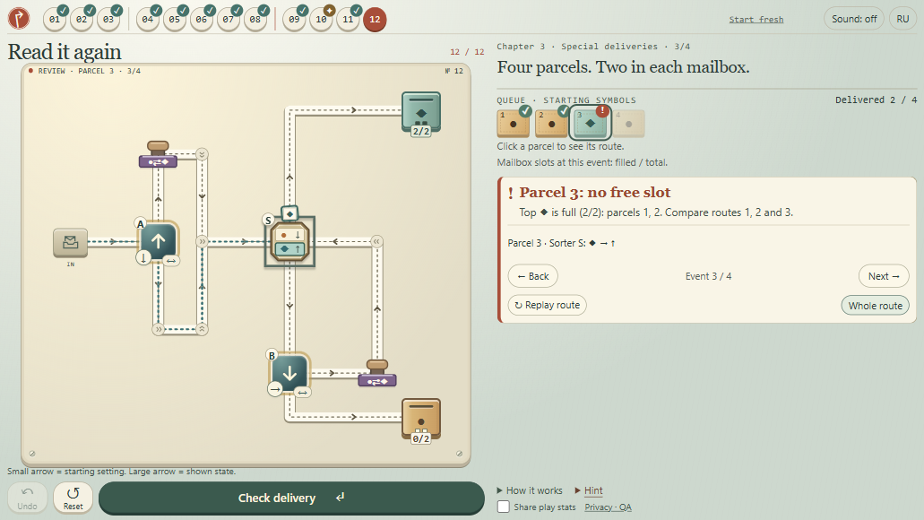Image resolution: width=924 pixels, height=520 pixels.
Task: Select level 11
Action: 349,20
